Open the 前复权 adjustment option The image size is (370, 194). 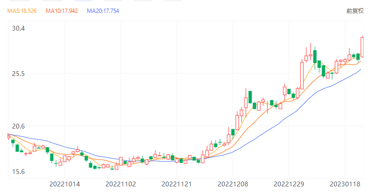point(355,11)
